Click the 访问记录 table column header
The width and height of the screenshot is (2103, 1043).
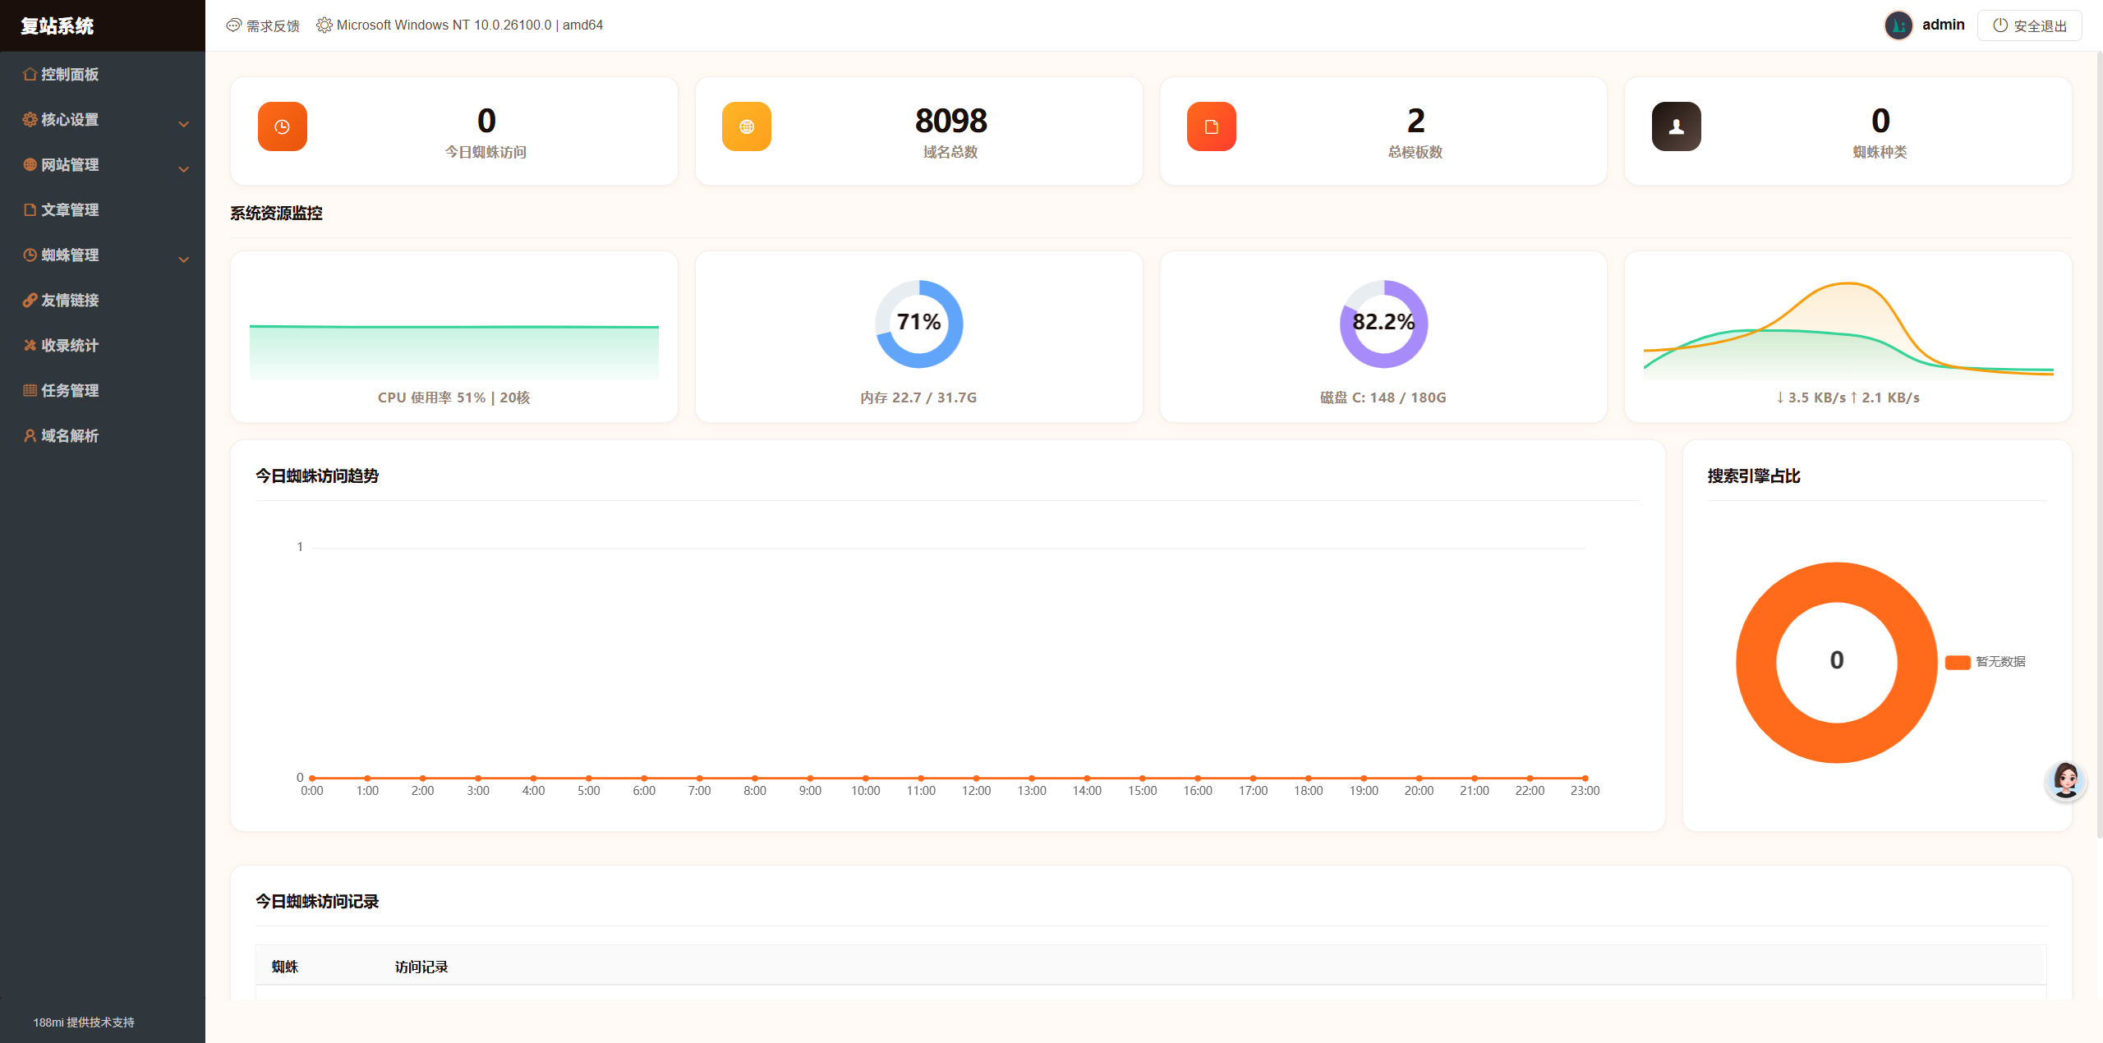421,967
